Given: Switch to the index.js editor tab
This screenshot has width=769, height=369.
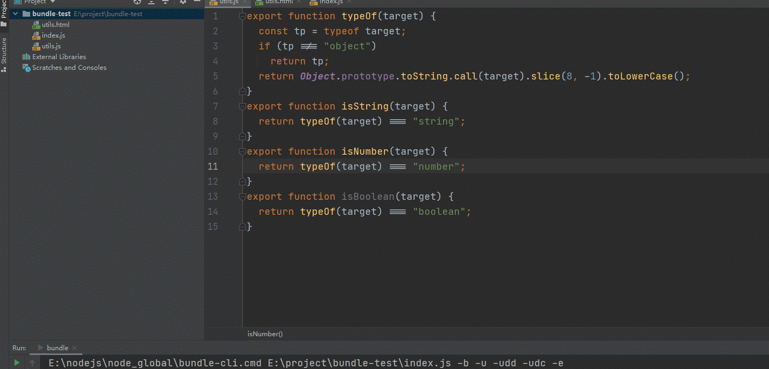Looking at the screenshot, I should pyautogui.click(x=331, y=2).
